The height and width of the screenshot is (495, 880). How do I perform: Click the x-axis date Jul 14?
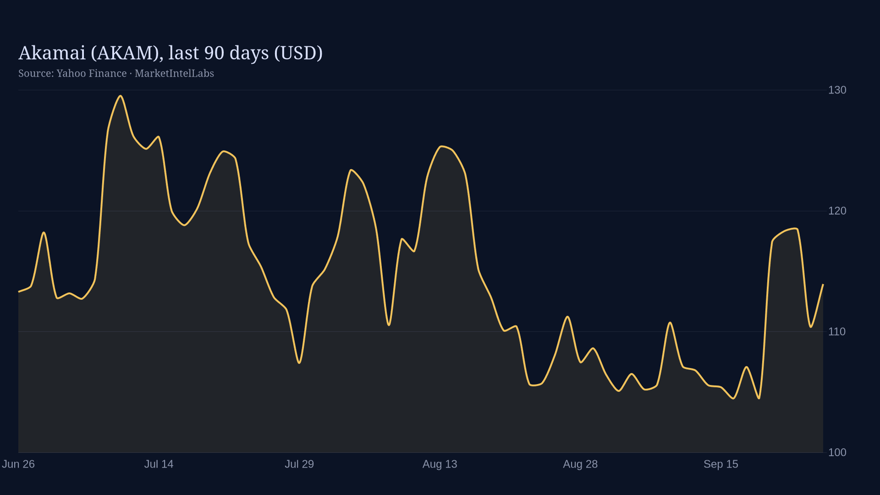(159, 464)
